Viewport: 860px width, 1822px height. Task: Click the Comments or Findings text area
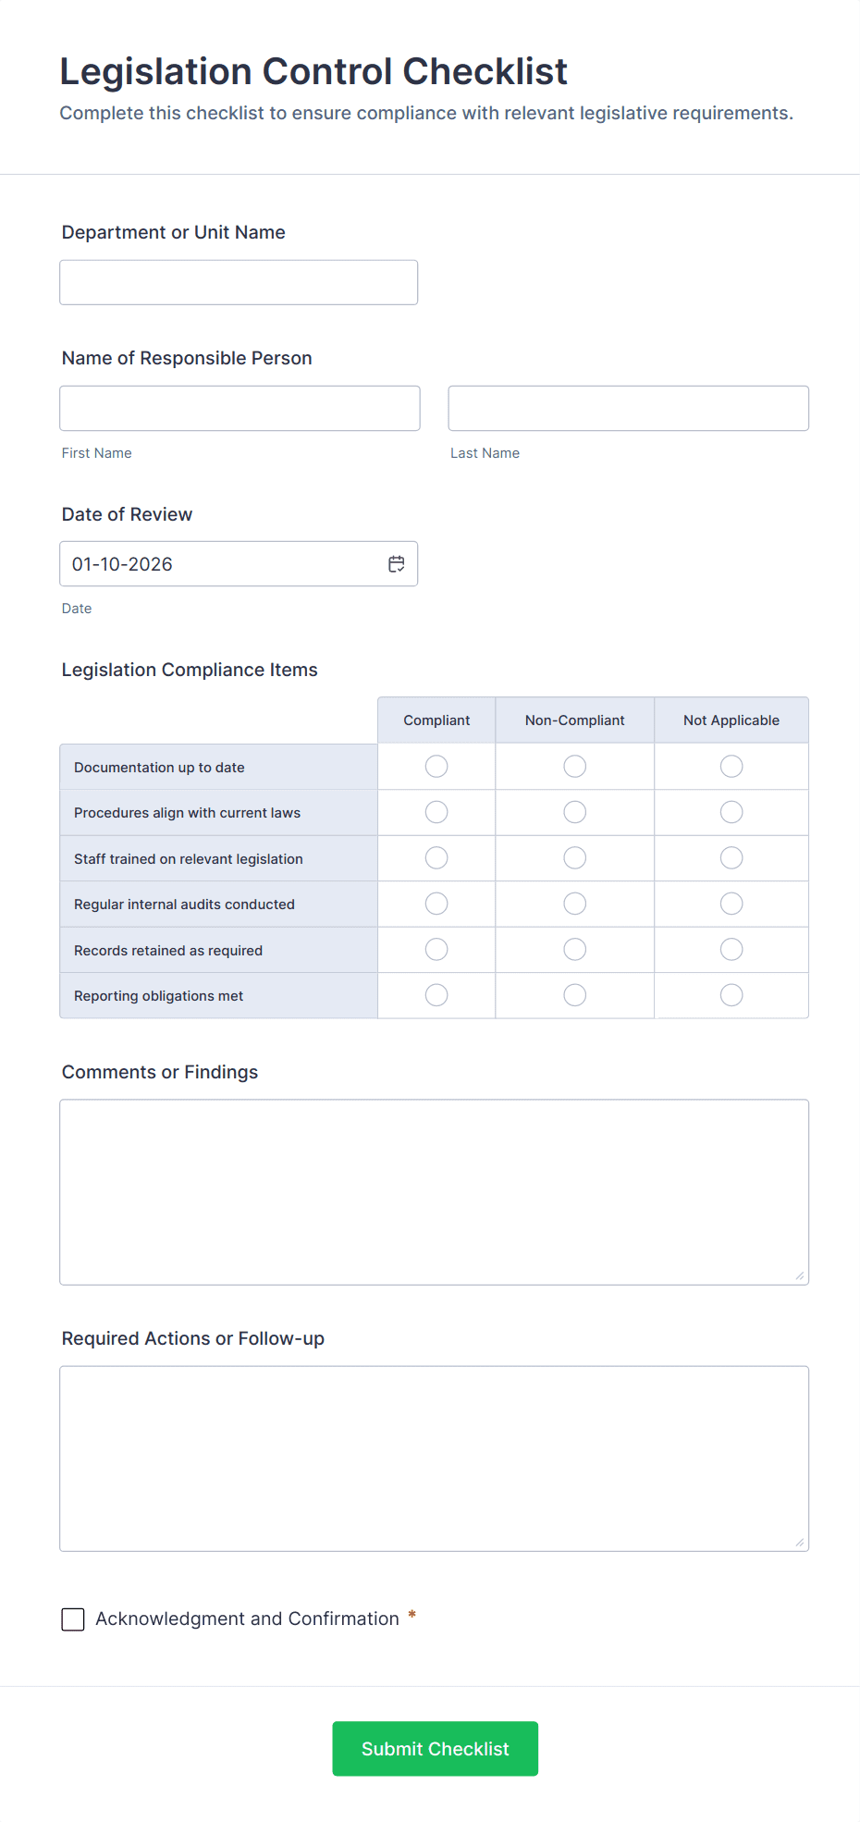(x=434, y=1191)
